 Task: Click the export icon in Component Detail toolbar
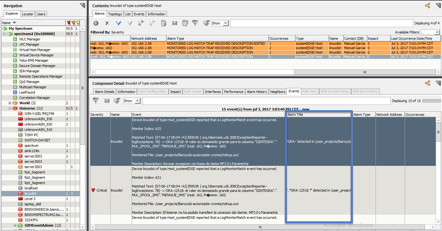(117, 101)
